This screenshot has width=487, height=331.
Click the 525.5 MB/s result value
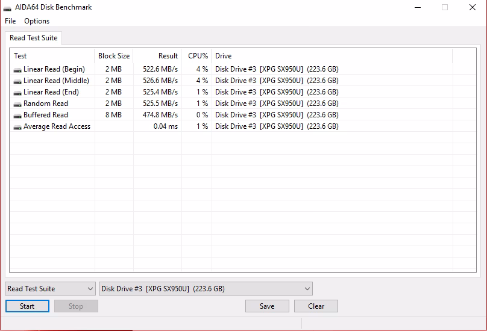pyautogui.click(x=160, y=104)
